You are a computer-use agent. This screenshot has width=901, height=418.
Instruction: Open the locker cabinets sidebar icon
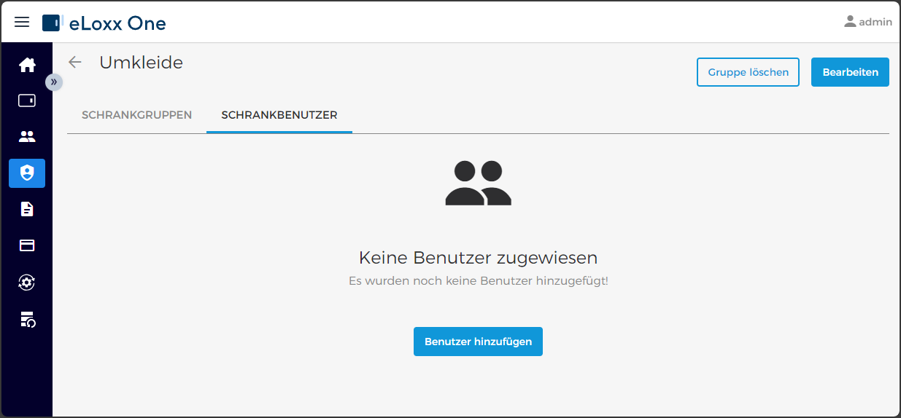27,100
